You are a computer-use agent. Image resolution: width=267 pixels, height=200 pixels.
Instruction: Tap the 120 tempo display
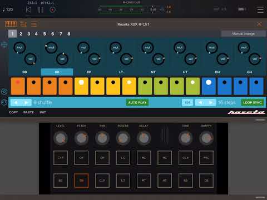pyautogui.click(x=8, y=9)
